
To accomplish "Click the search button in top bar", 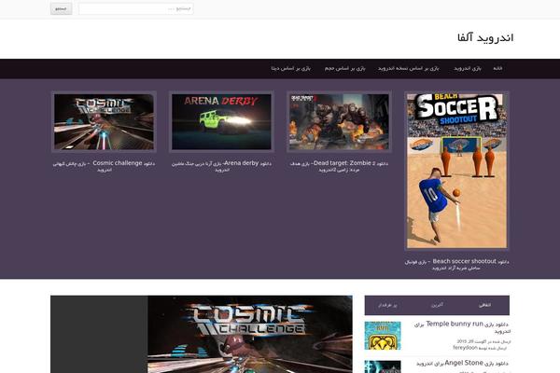I will [x=61, y=8].
